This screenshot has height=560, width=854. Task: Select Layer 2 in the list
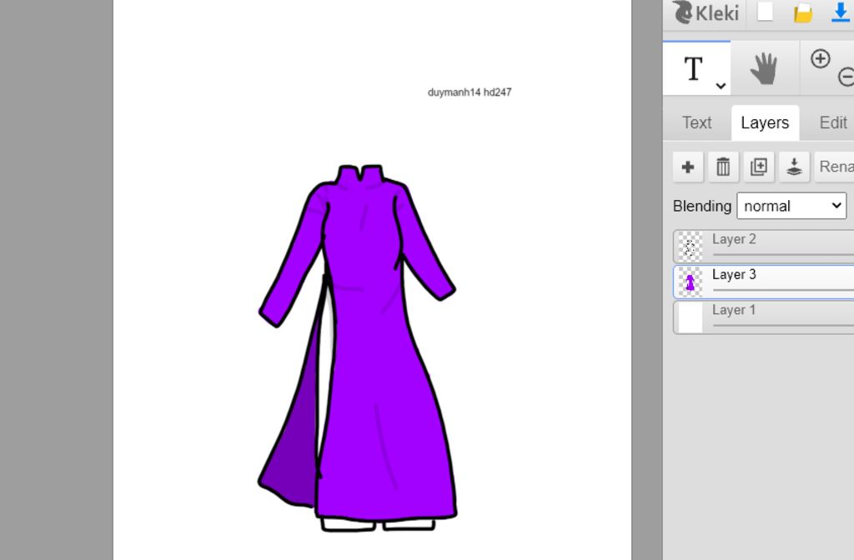tap(764, 247)
